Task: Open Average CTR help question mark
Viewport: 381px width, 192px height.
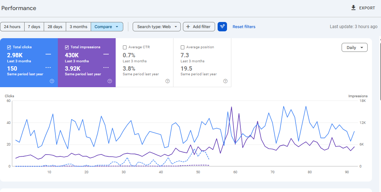Action: (x=167, y=81)
